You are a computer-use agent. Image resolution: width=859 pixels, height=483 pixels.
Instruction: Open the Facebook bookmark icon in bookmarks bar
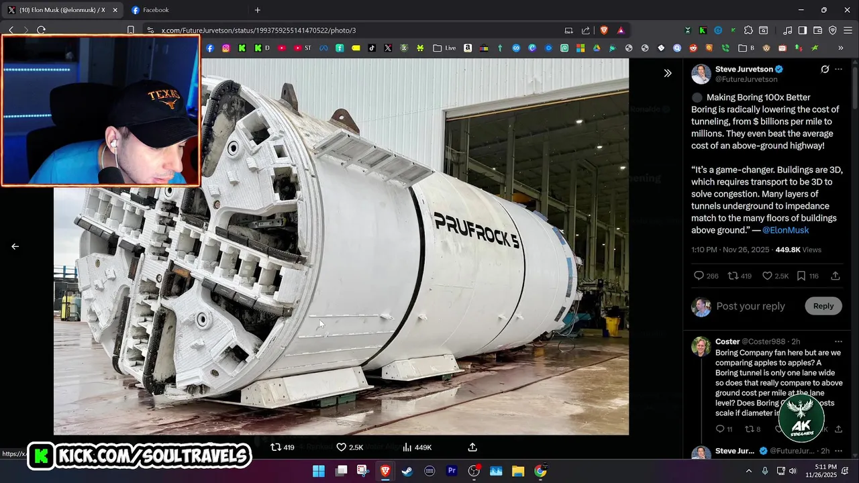(210, 48)
